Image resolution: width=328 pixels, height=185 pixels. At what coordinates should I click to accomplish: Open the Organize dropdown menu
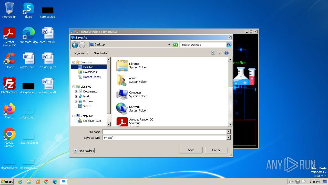pyautogui.click(x=81, y=53)
